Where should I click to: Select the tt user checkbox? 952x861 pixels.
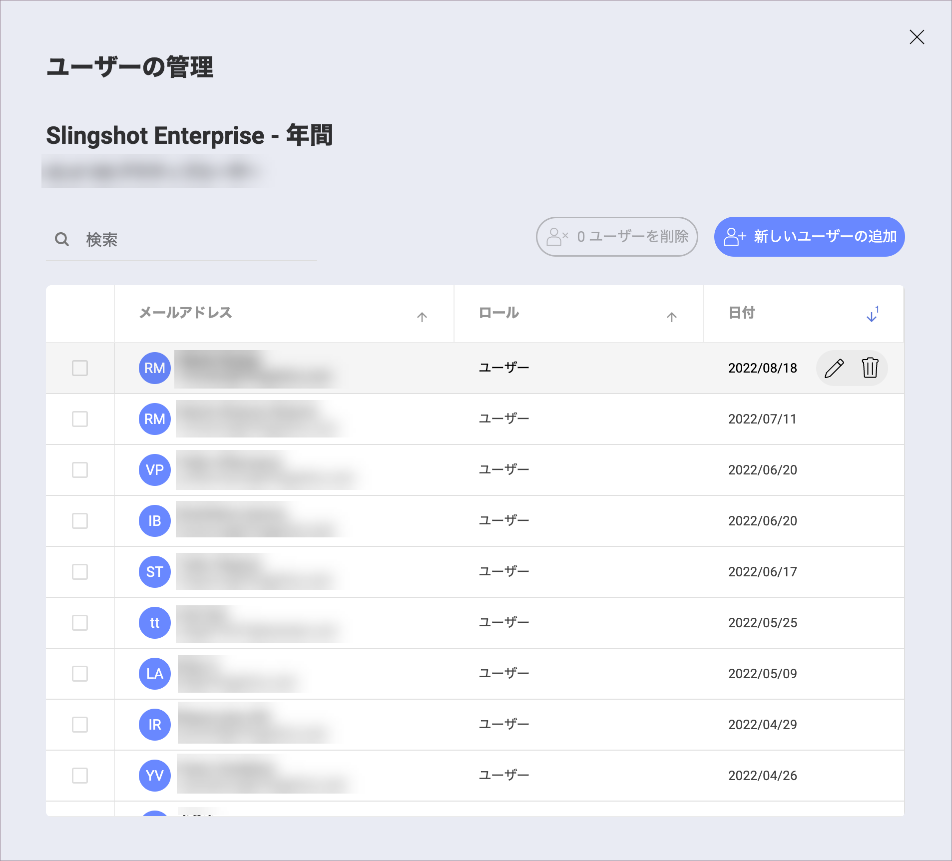[x=80, y=623]
